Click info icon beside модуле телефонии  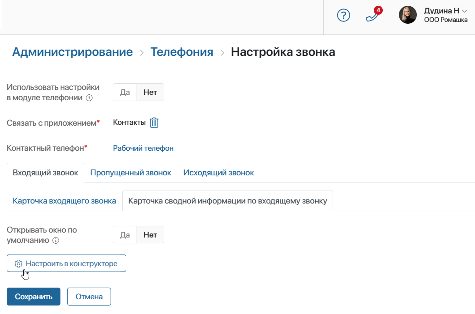(x=89, y=98)
